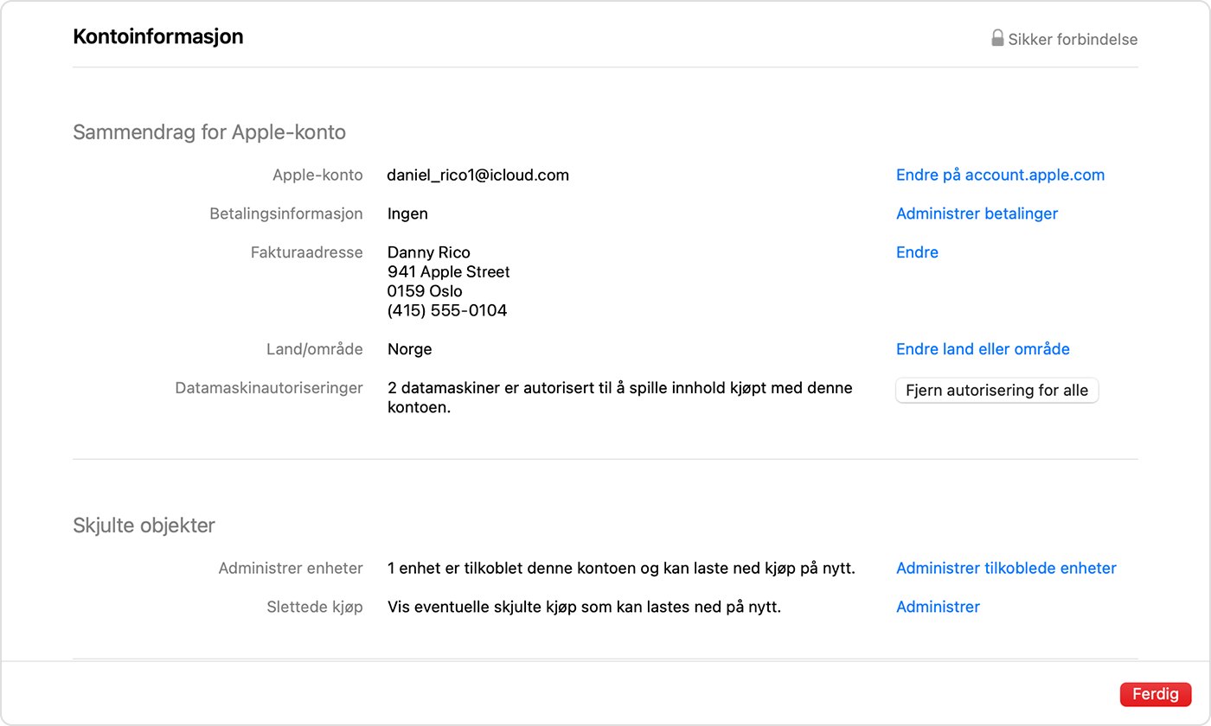
Task: Click Sammendrag for Apple-konto heading
Action: [x=209, y=132]
